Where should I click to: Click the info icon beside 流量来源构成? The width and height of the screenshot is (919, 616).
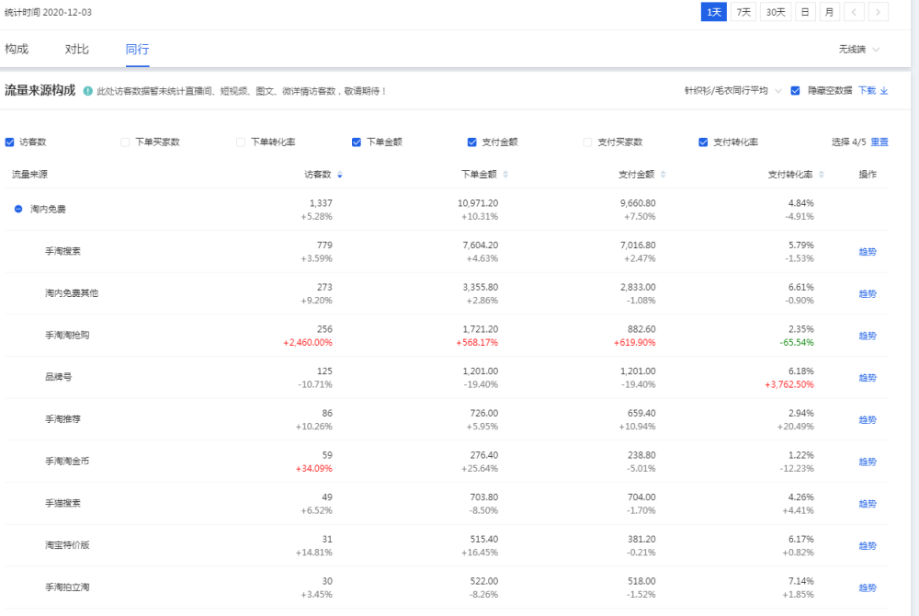(x=88, y=91)
